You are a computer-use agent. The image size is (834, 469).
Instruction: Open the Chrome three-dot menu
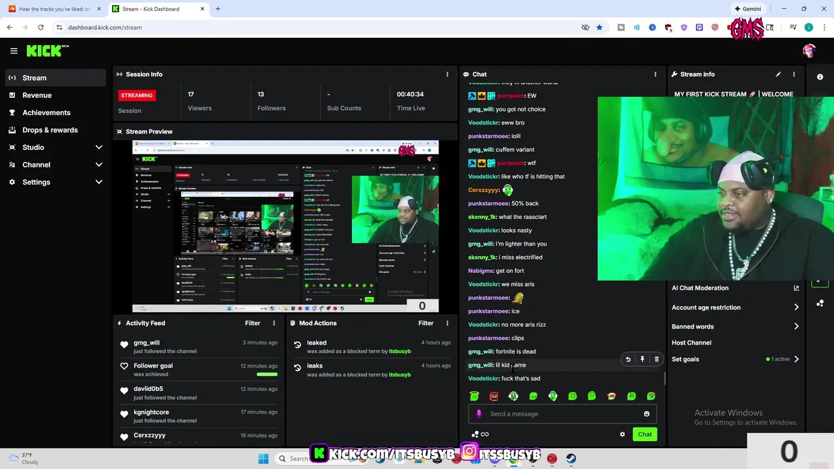click(x=824, y=27)
